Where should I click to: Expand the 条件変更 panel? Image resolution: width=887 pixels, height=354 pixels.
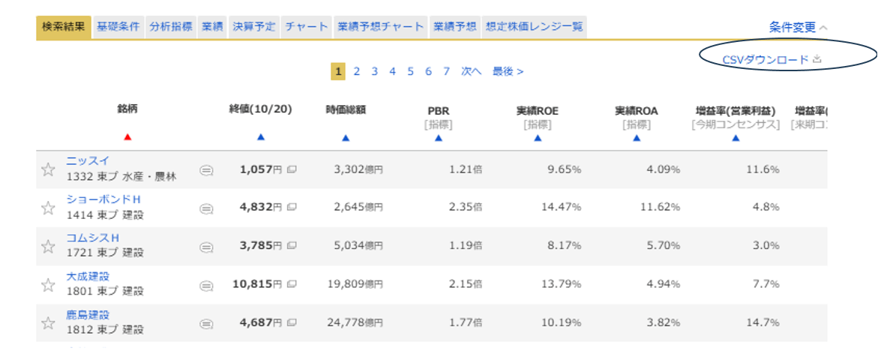[798, 27]
